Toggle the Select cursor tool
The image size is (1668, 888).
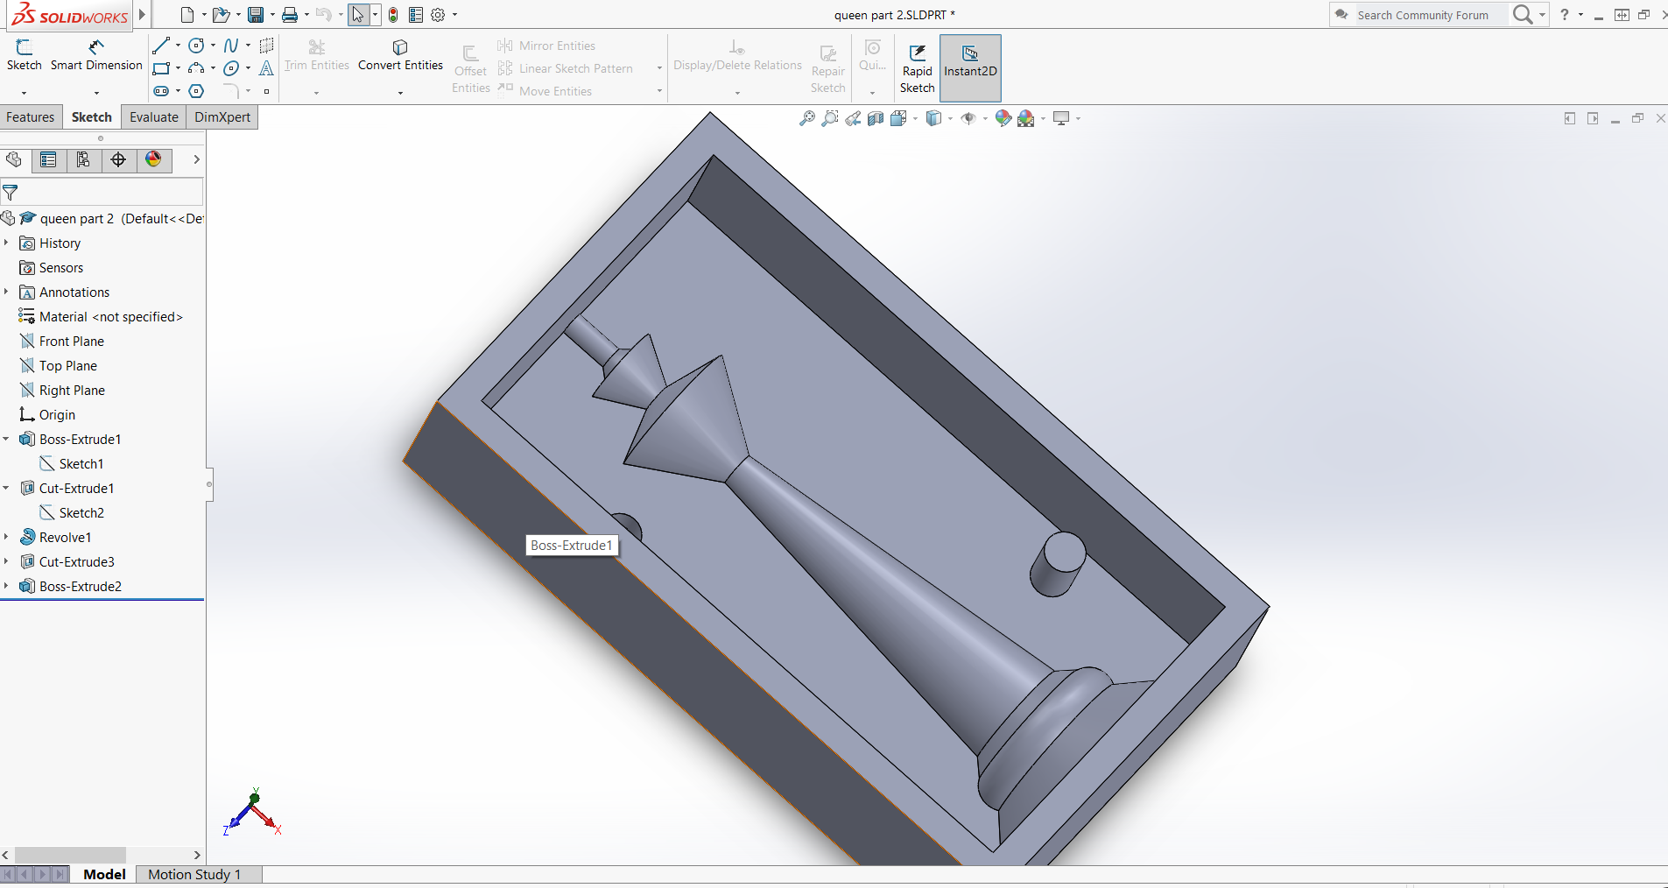tap(358, 15)
